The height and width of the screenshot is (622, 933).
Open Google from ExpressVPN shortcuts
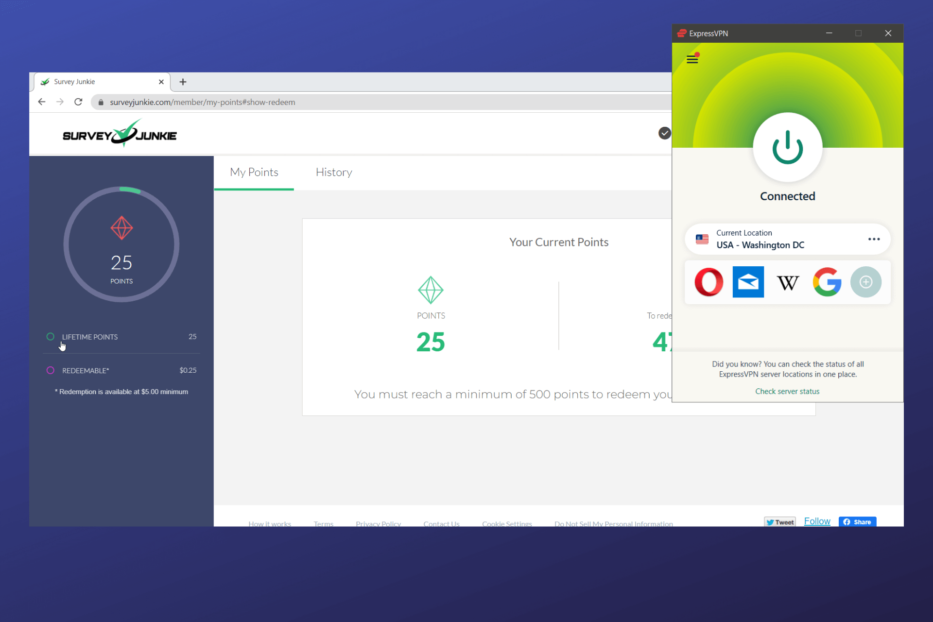tap(827, 282)
